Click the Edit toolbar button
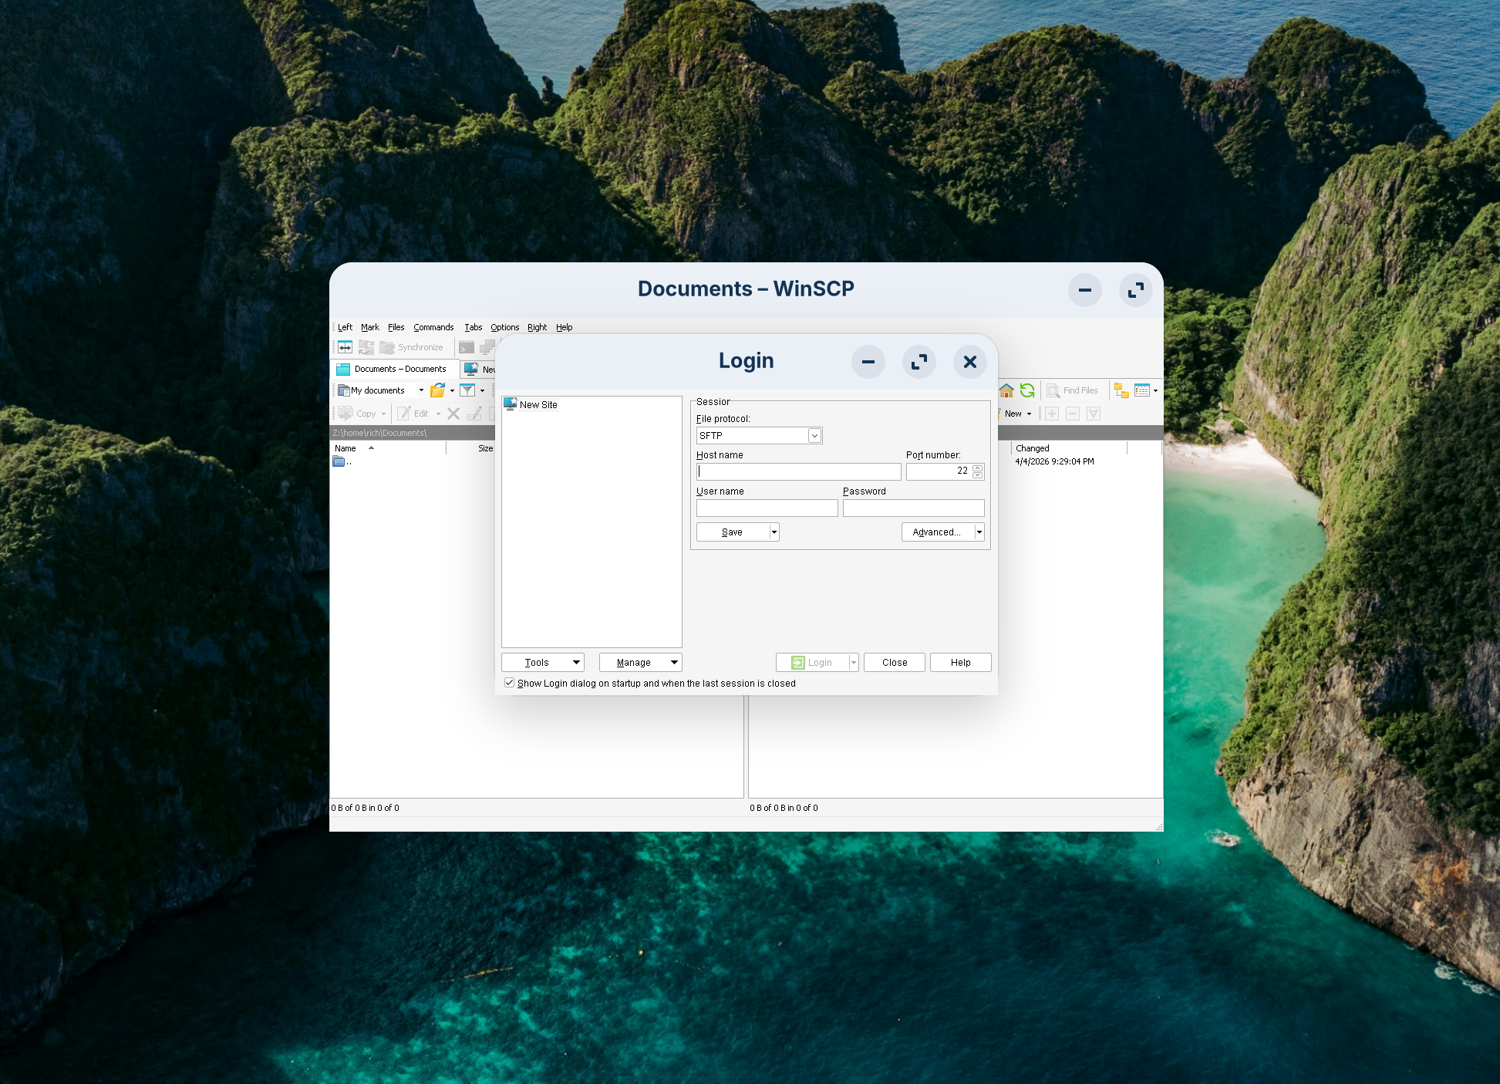This screenshot has height=1084, width=1500. coord(413,414)
